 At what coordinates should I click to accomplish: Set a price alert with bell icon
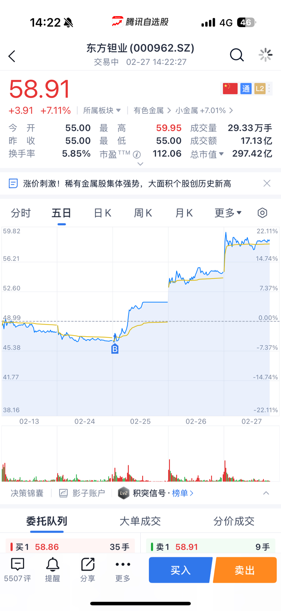pos(52,570)
